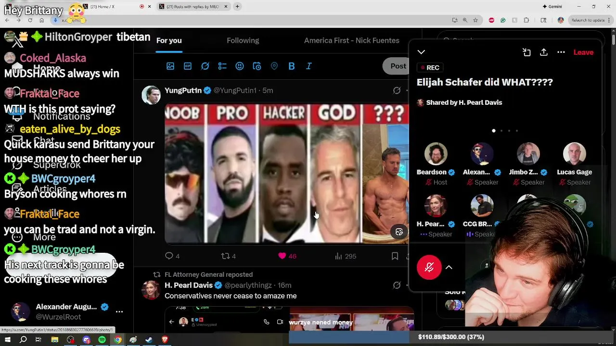The height and width of the screenshot is (346, 616).
Task: Share the Space via share icon
Action: pyautogui.click(x=544, y=52)
